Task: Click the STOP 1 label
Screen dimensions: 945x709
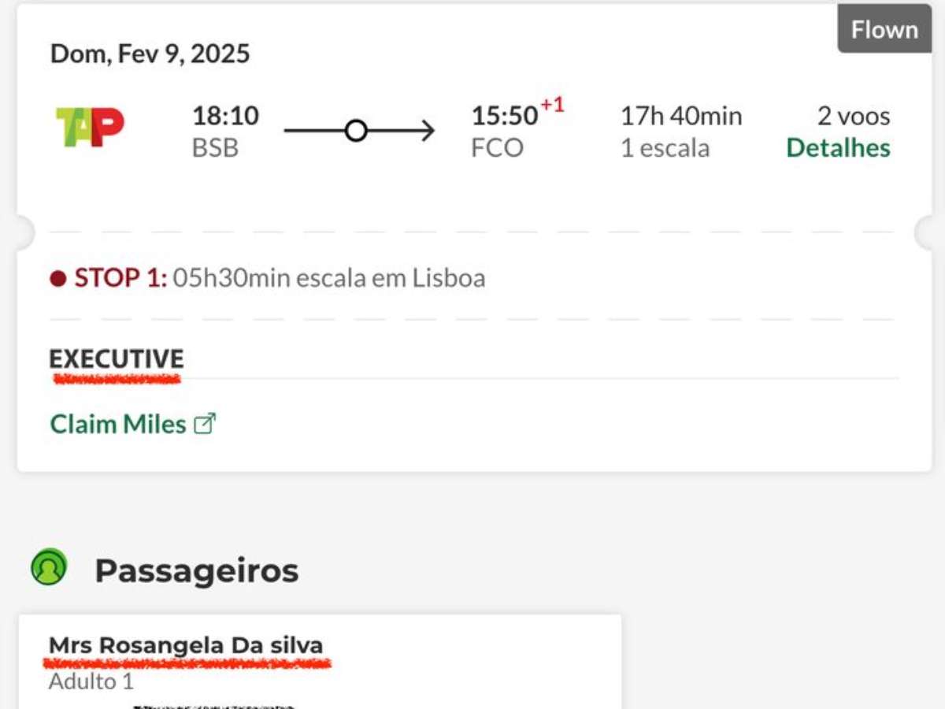Action: click(x=120, y=278)
